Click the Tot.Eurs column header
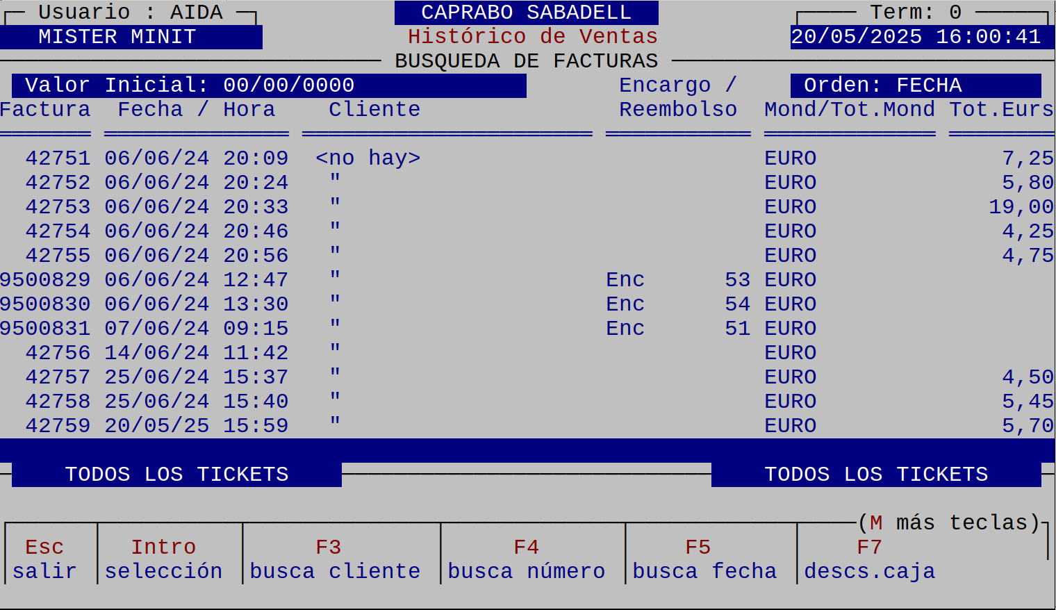The image size is (1056, 610). (1001, 110)
